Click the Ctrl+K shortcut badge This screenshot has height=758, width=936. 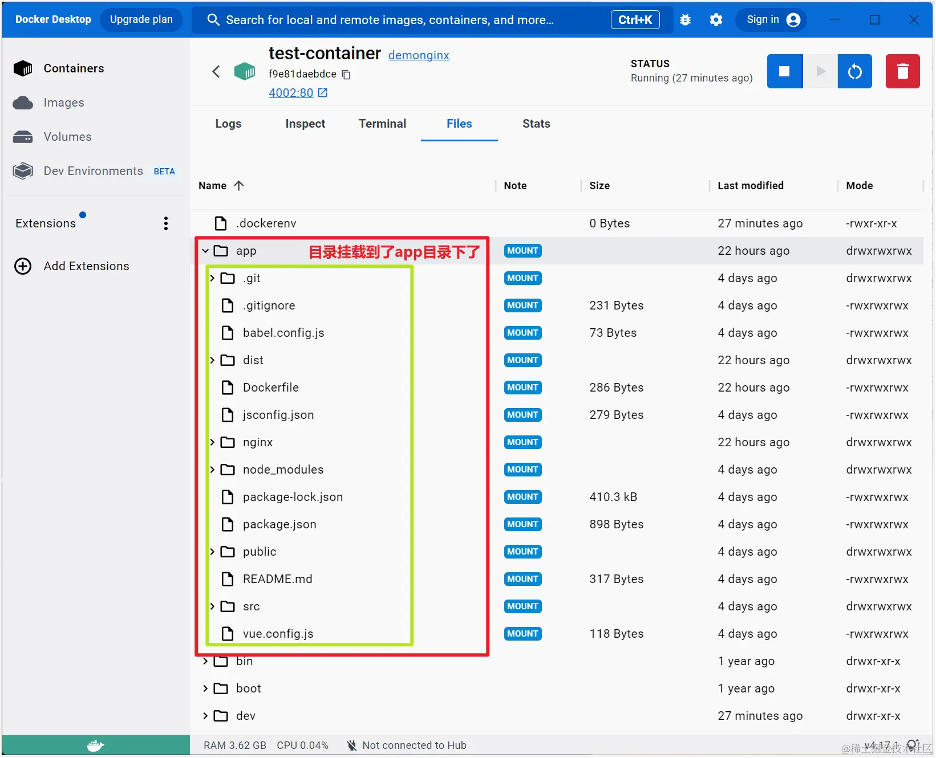tap(635, 20)
